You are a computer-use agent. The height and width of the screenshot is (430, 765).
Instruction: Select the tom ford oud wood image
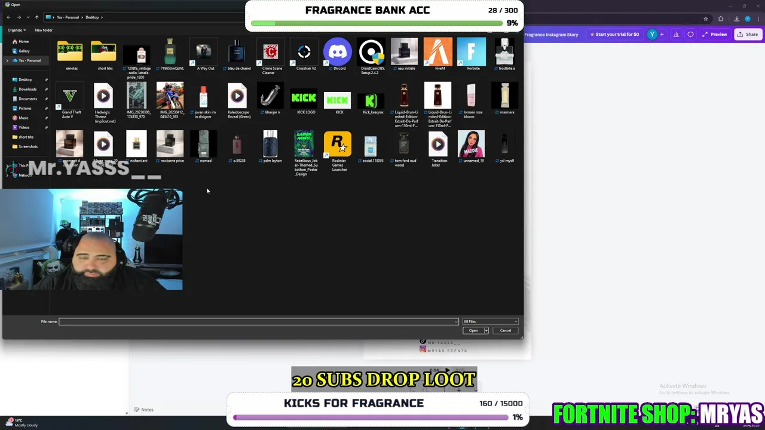[x=405, y=149]
